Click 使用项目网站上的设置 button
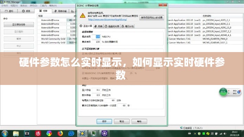Viewport: 244px width, 137px height. pyautogui.click(x=152, y=17)
